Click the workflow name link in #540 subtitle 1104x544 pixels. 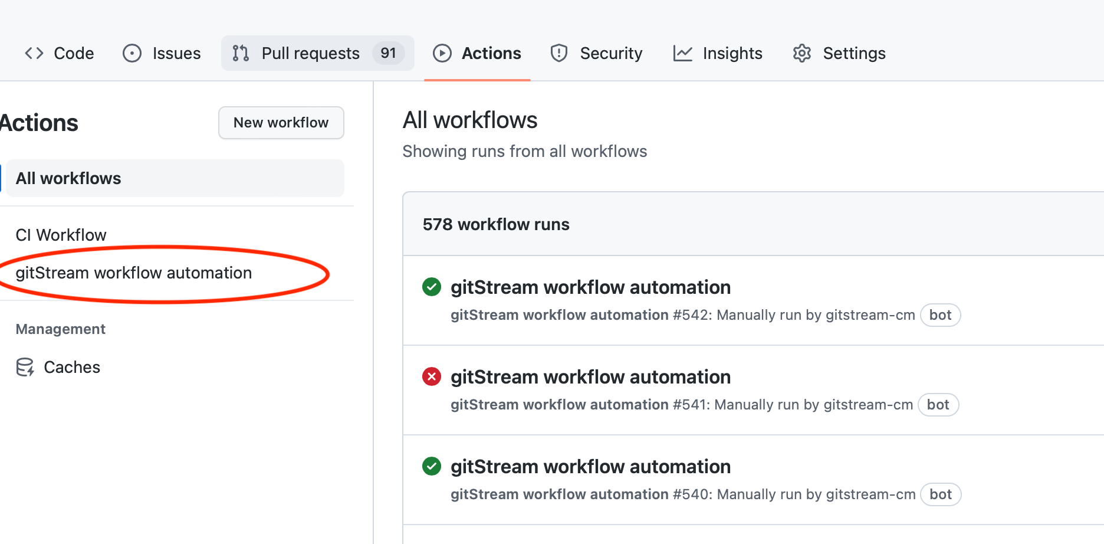click(560, 494)
